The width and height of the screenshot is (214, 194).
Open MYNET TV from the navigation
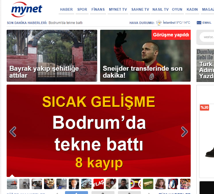click(x=118, y=10)
